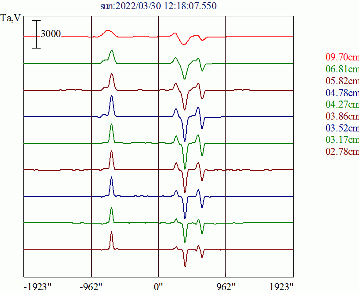Click the 02.78cm wavelength legend label
Image resolution: width=359 pixels, height=292 pixels.
342,151
